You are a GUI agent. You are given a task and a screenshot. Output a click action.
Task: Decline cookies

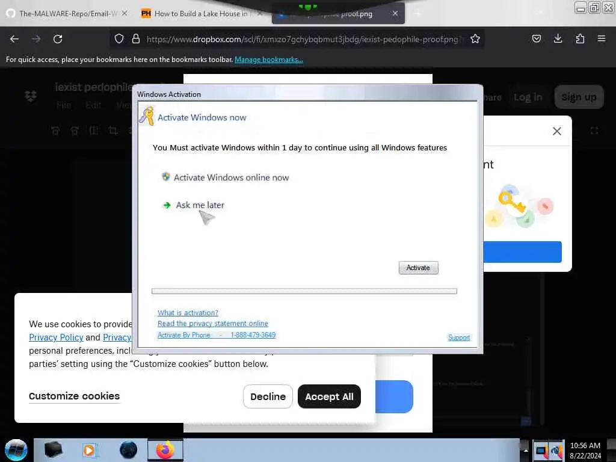pyautogui.click(x=268, y=396)
